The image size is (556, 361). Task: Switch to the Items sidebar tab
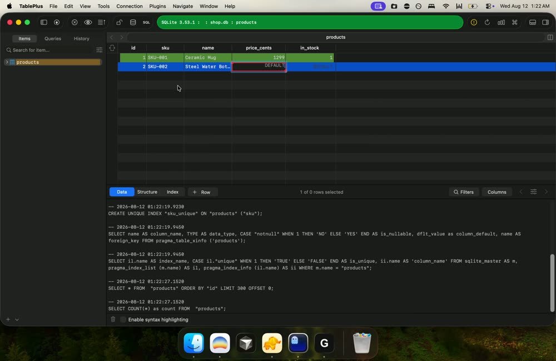point(24,39)
